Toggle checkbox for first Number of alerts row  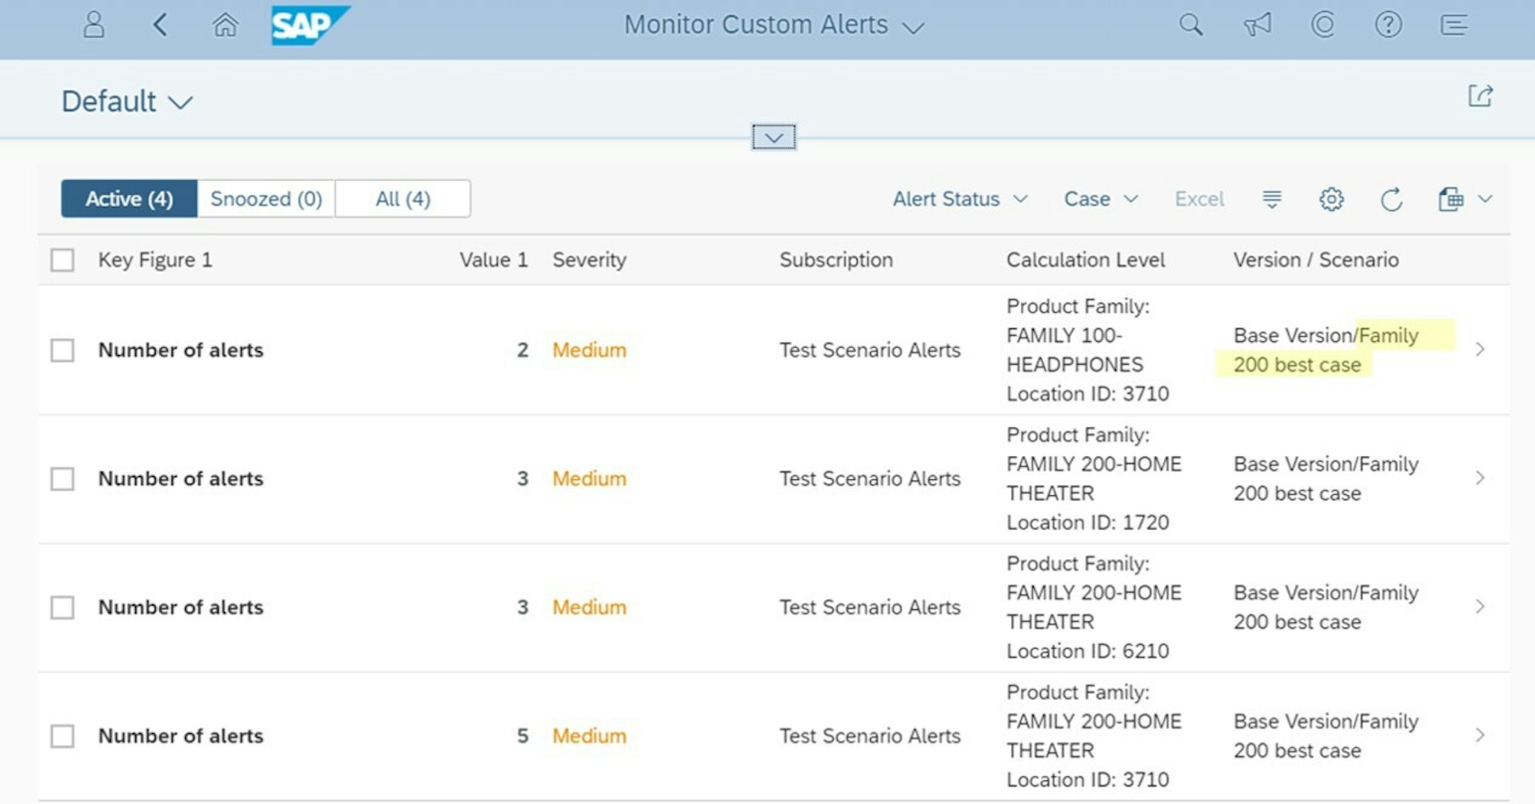point(63,348)
